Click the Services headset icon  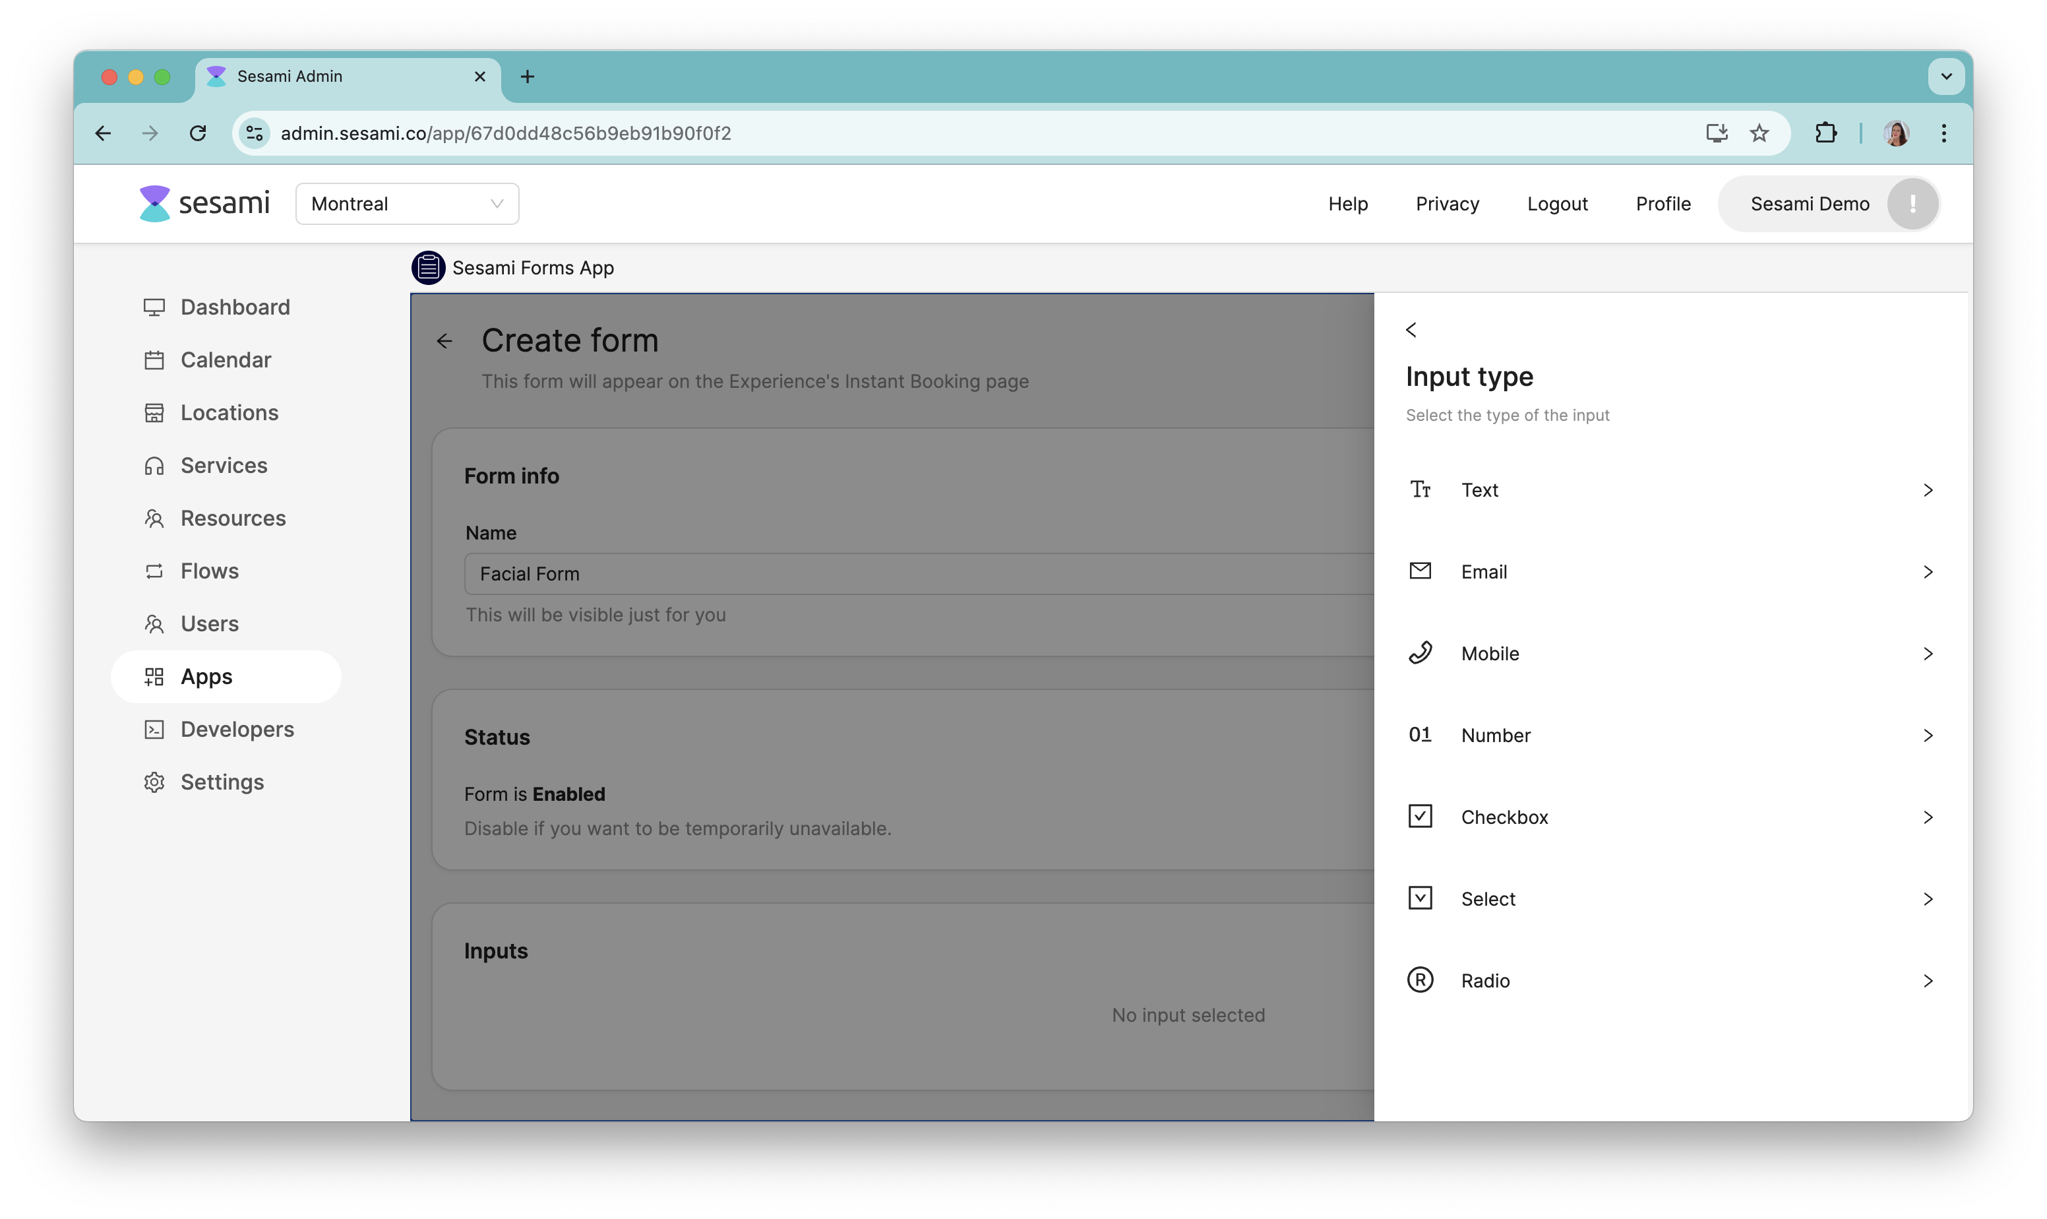point(154,466)
